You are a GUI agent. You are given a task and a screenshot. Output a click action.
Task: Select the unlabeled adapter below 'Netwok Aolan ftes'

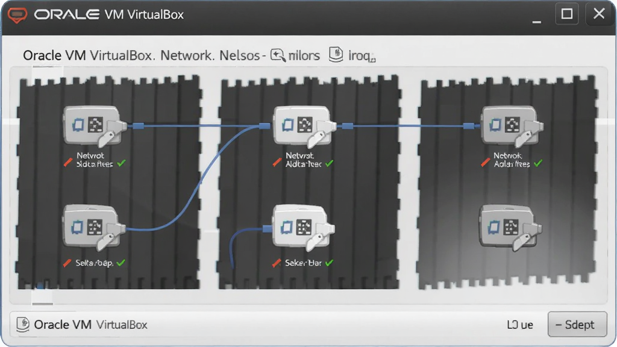[511, 227]
